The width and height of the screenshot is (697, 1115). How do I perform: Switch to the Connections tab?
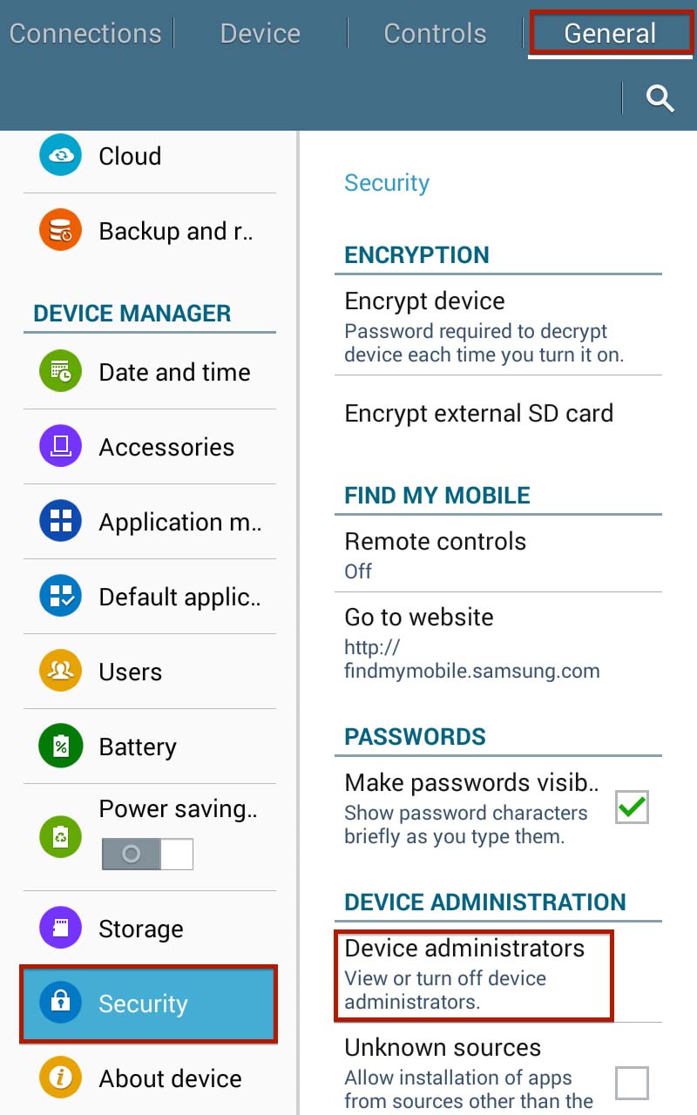tap(85, 34)
